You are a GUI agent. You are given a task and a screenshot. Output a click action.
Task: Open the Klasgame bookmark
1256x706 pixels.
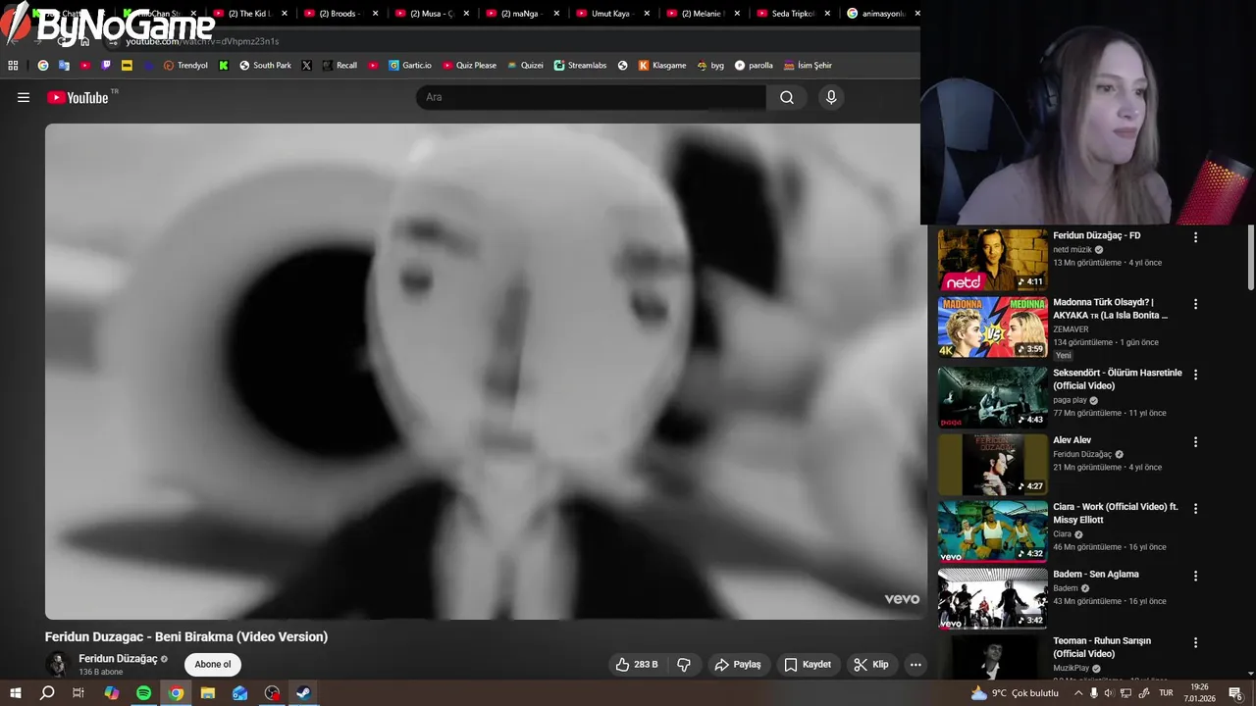click(662, 66)
